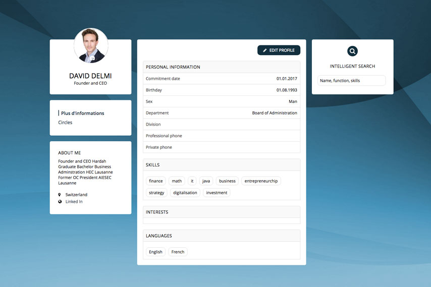Select the strategy skill tag

tap(156, 193)
